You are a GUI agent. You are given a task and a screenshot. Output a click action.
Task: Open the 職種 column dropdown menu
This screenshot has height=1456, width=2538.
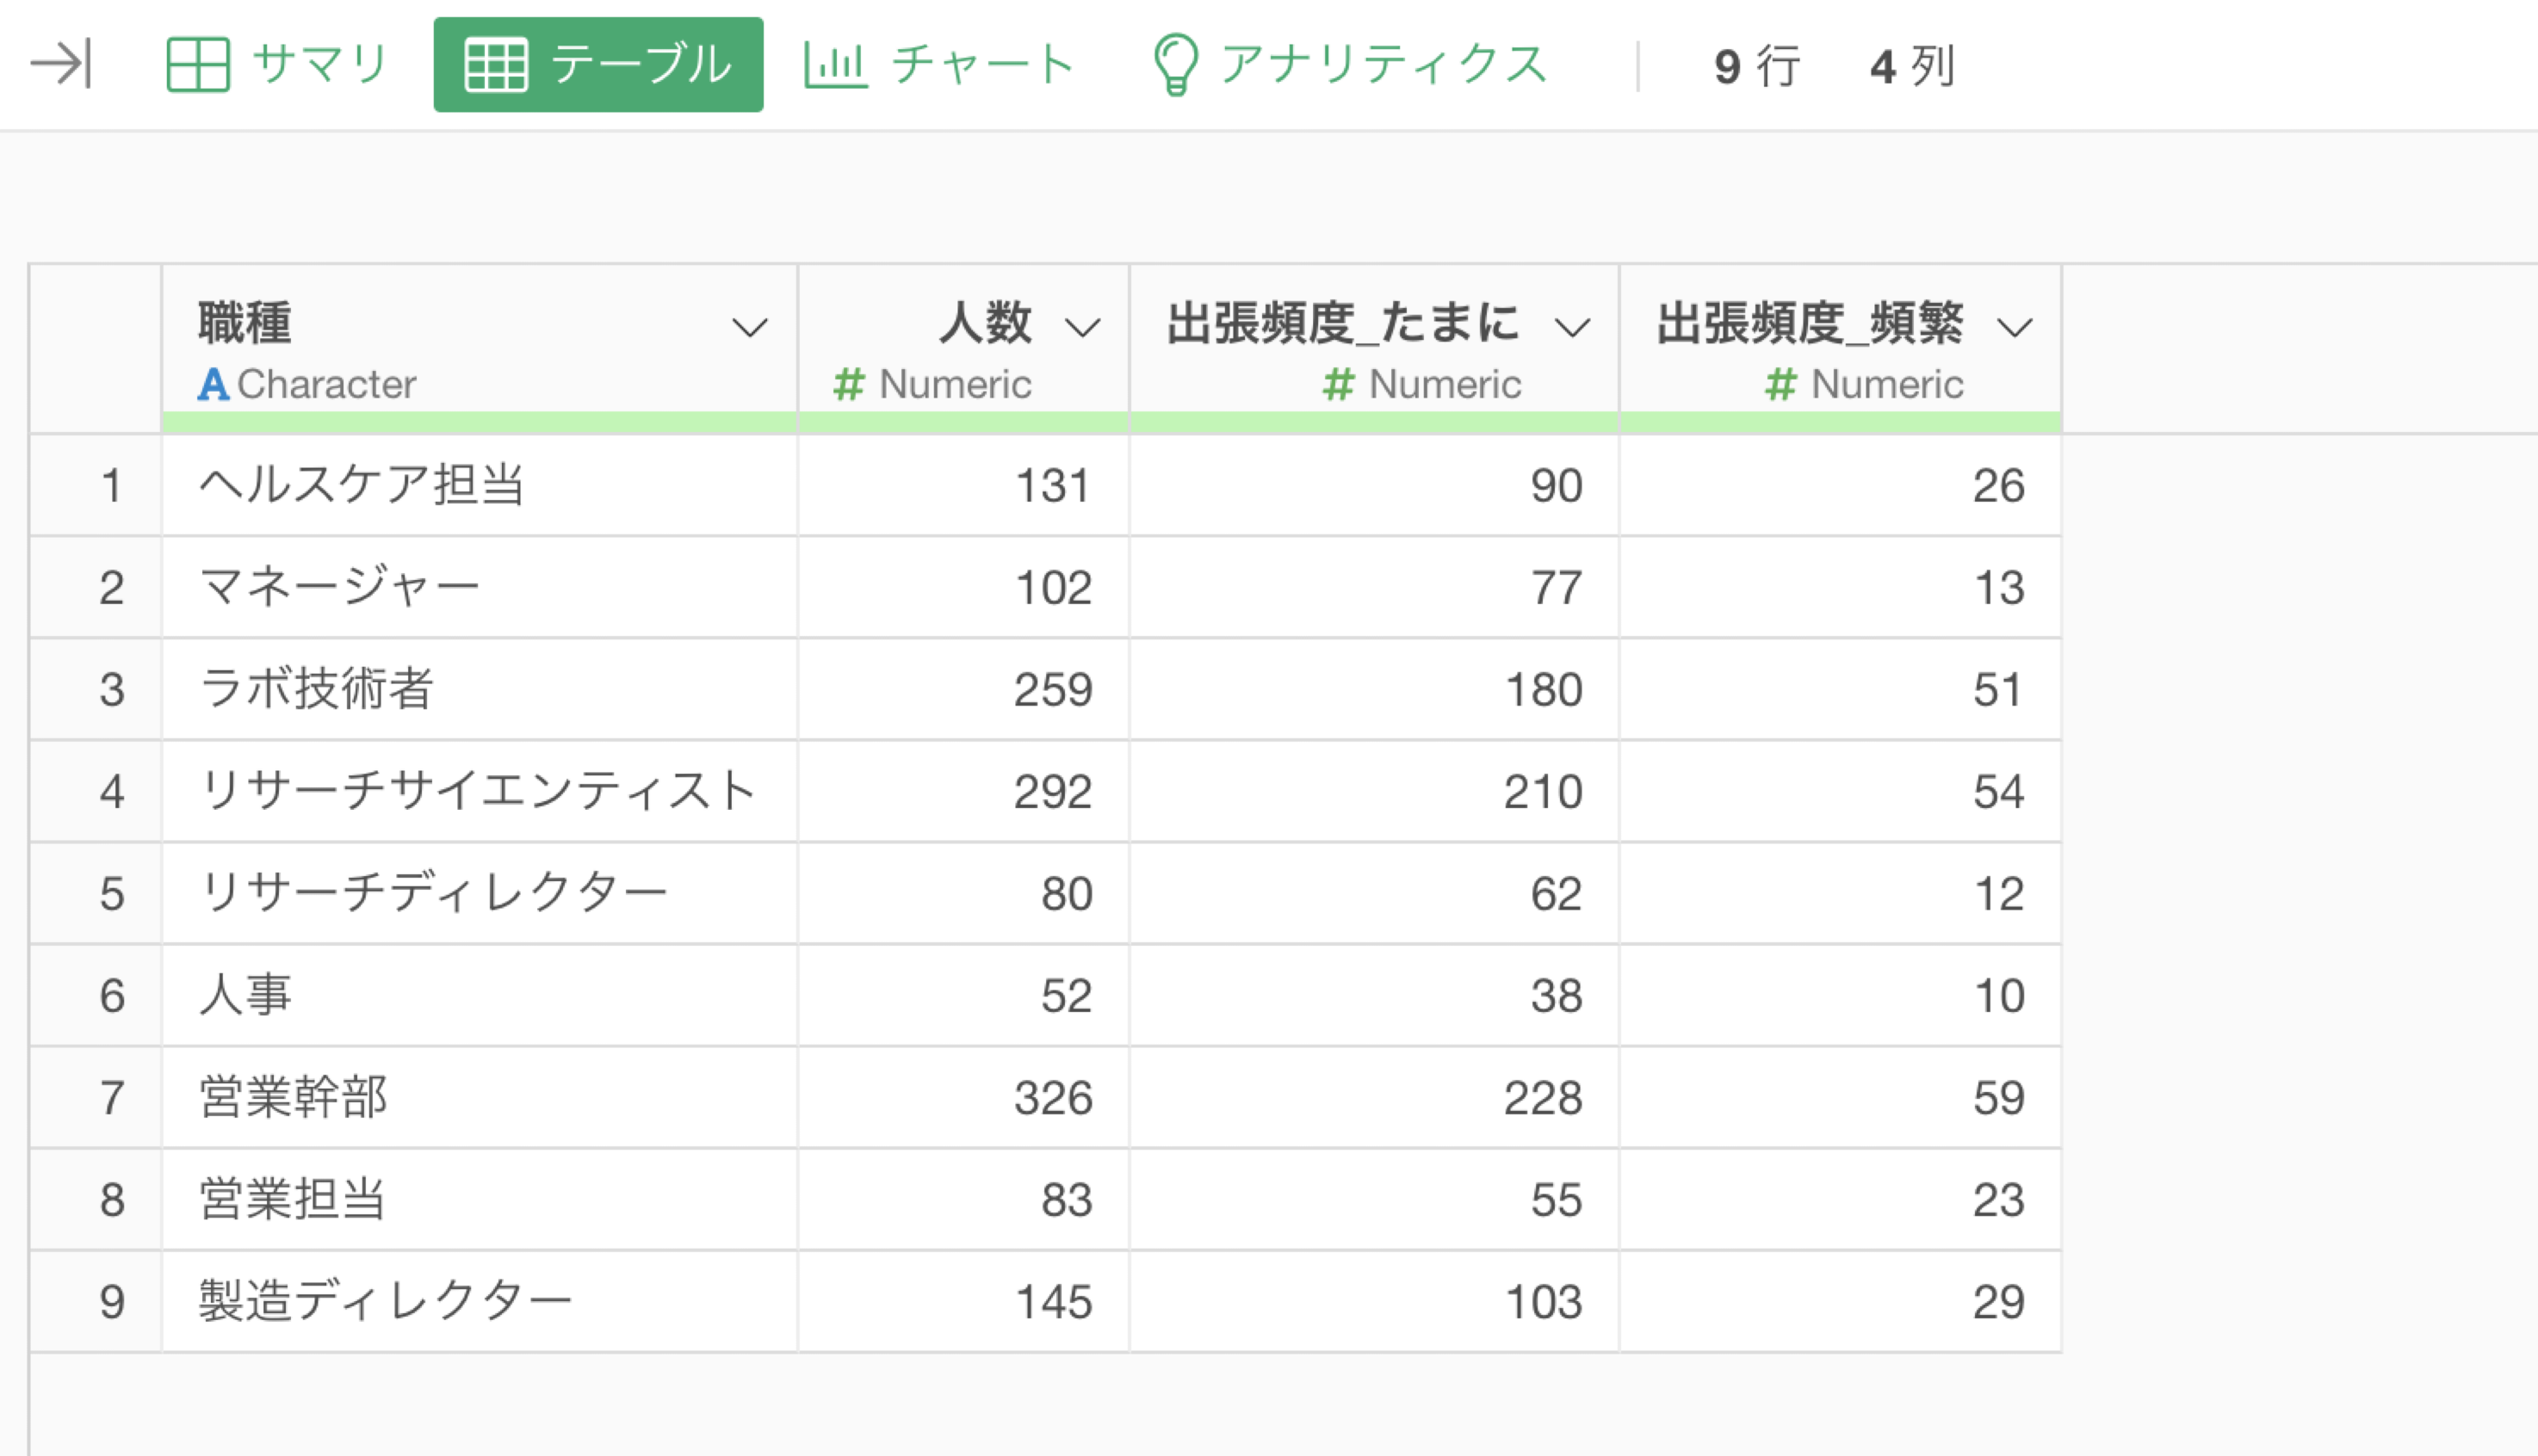749,327
